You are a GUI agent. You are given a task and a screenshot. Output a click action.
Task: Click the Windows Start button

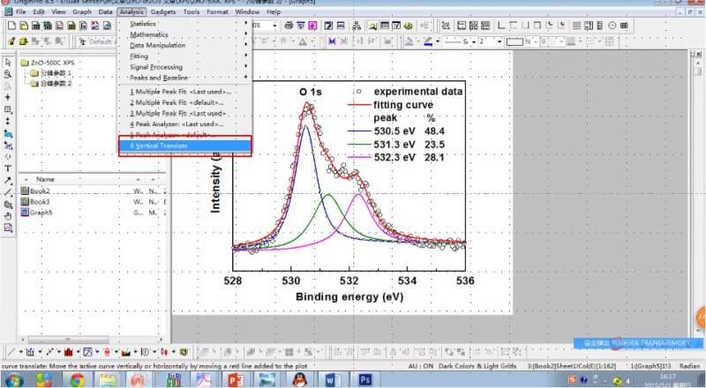tap(12, 380)
